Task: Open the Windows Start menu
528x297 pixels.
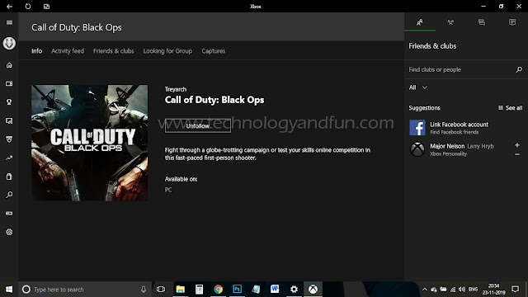Action: click(9, 290)
